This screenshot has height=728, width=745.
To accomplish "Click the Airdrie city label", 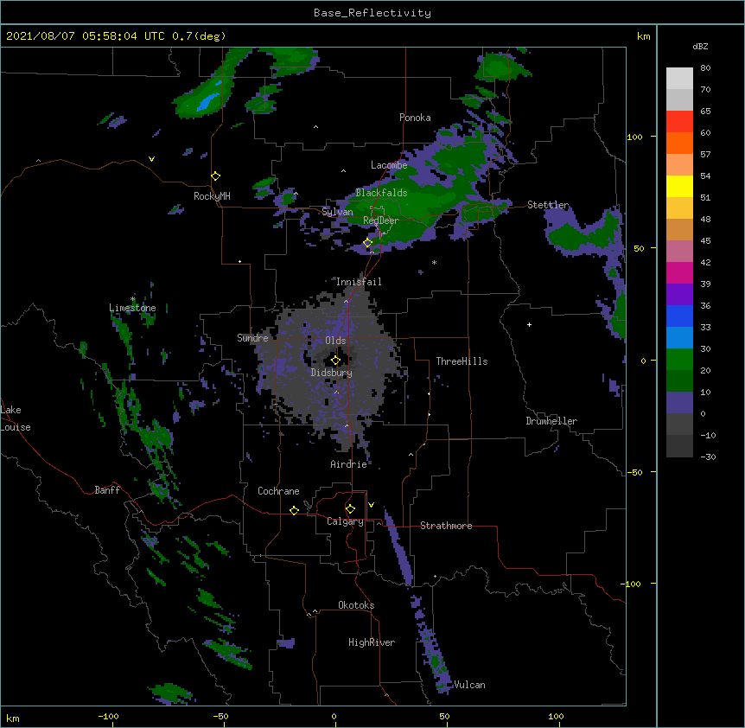I will click(349, 464).
